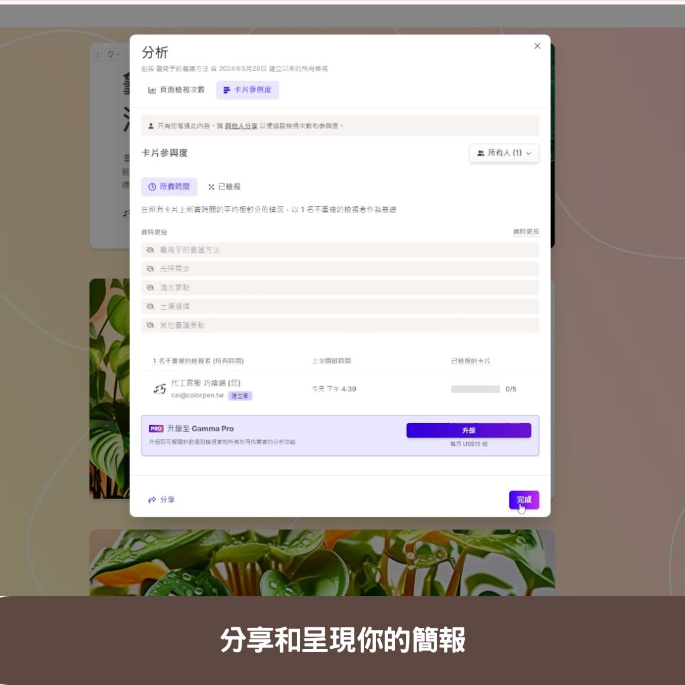Click the 完成 button to finish
The width and height of the screenshot is (685, 685).
(x=524, y=500)
